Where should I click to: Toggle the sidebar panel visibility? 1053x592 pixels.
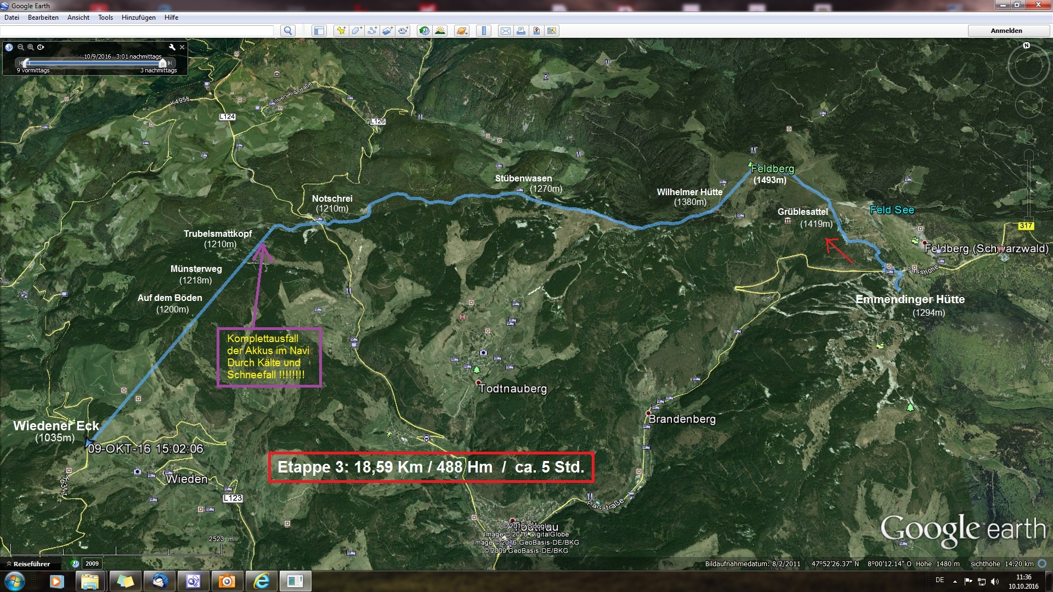click(x=319, y=31)
